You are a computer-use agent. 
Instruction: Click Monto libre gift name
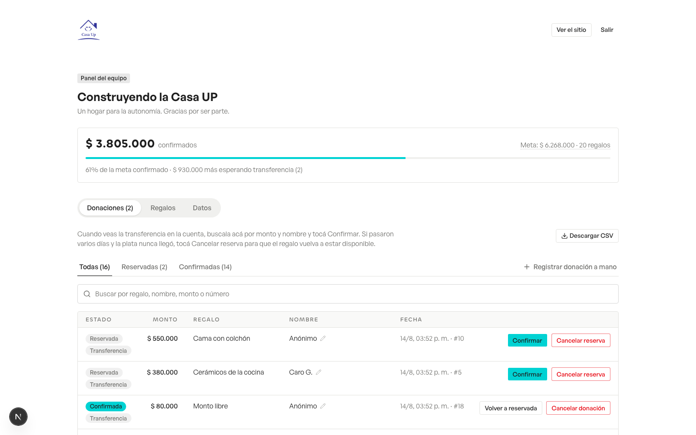211,406
